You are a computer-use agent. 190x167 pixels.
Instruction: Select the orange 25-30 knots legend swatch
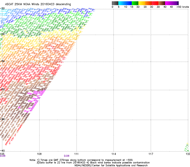pos(148,3)
